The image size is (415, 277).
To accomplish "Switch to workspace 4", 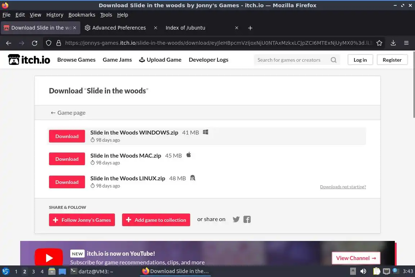I will (42, 272).
